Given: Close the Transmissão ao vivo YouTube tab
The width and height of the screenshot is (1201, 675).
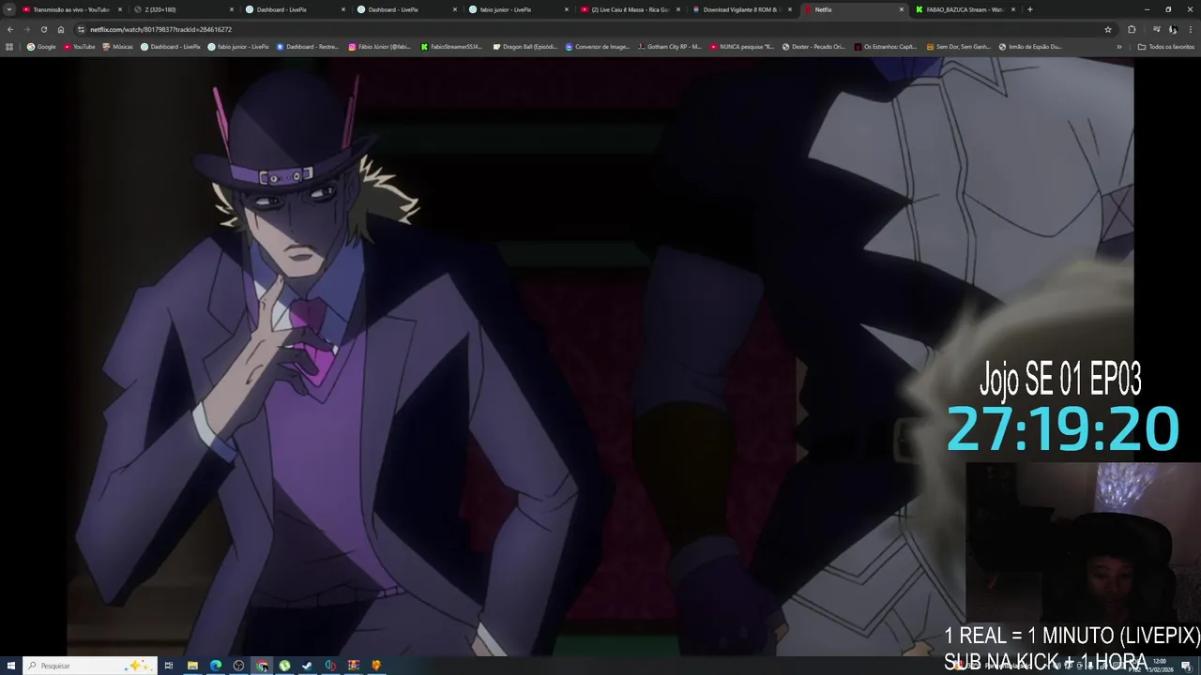Looking at the screenshot, I should pos(119,9).
